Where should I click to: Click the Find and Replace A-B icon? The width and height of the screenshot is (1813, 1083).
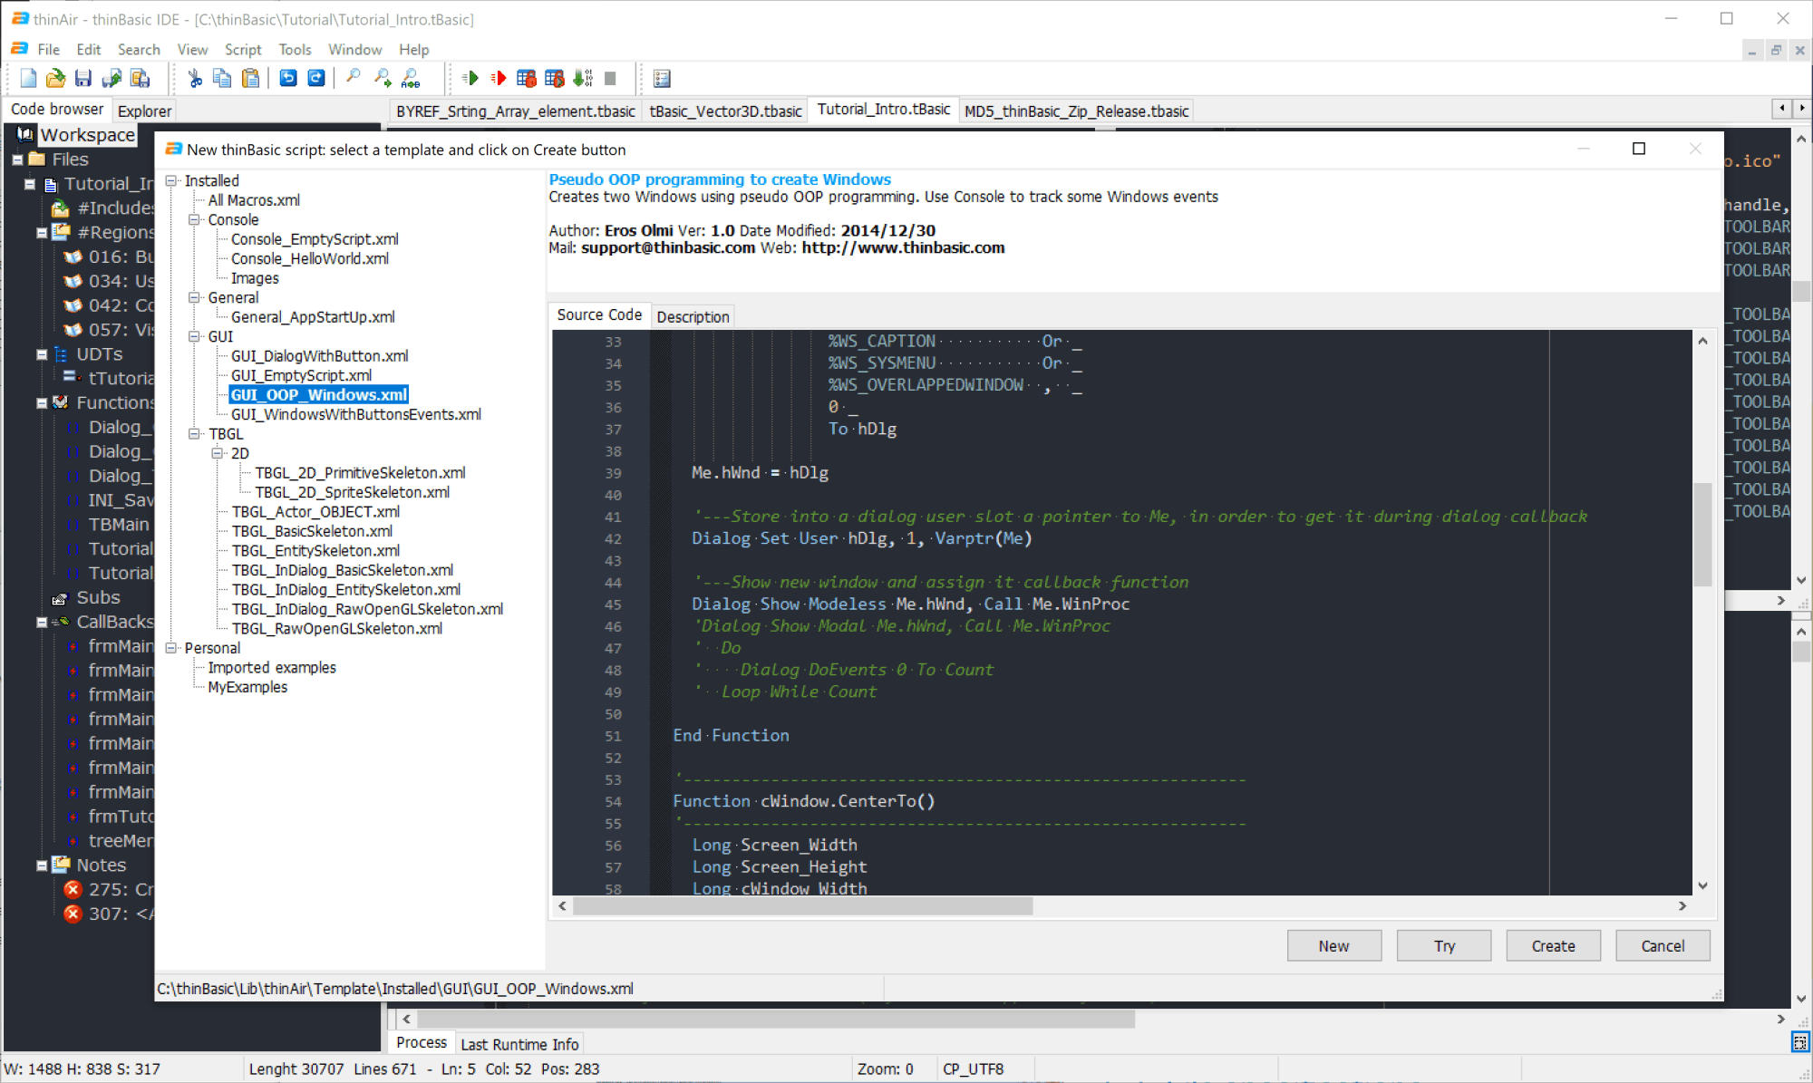pos(411,79)
